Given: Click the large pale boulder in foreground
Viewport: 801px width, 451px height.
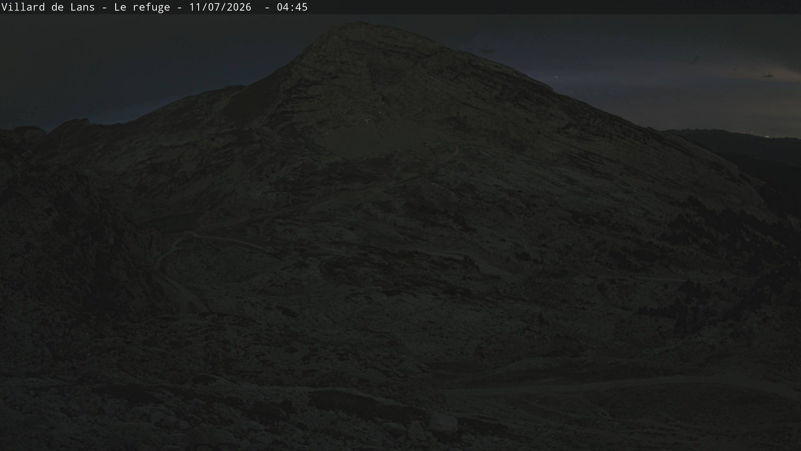Looking at the screenshot, I should [443, 423].
